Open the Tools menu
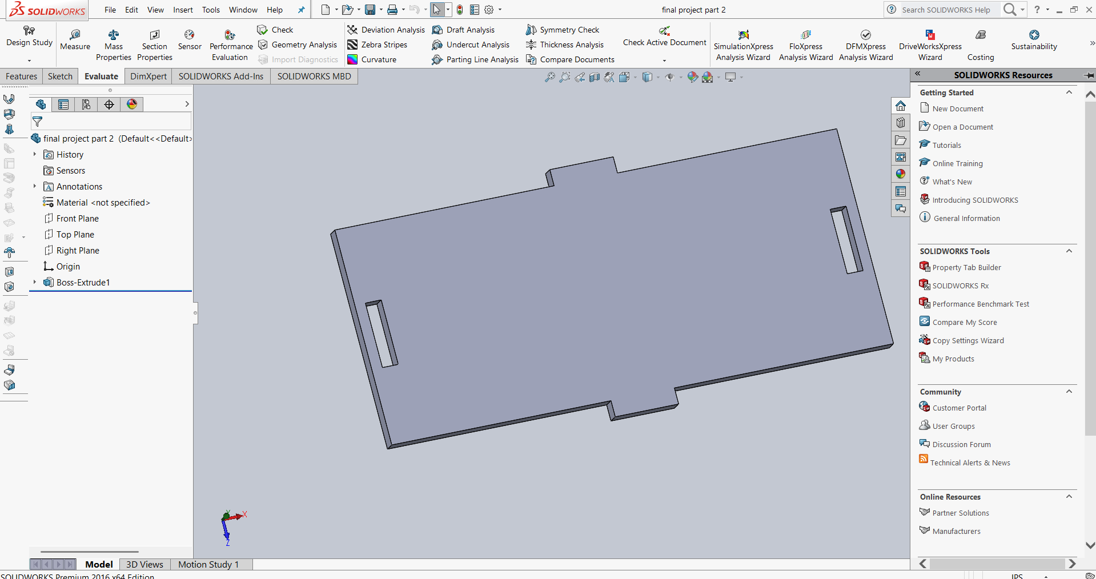The width and height of the screenshot is (1096, 579). pyautogui.click(x=211, y=10)
